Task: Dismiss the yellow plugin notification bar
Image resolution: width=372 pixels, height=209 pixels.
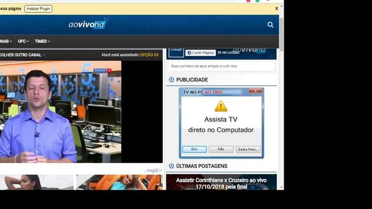Action: (x=277, y=9)
